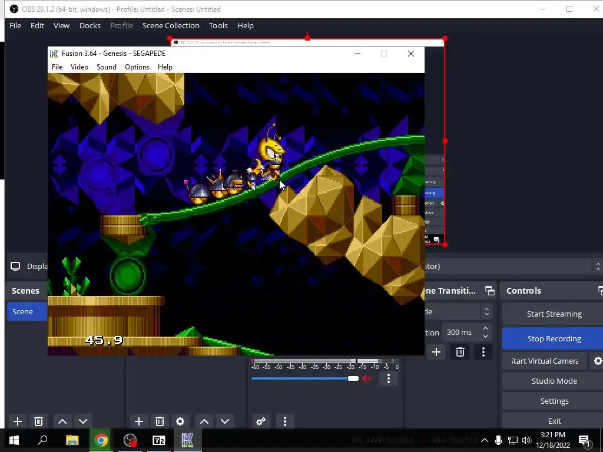Click the microphone tray icon

[x=498, y=440]
